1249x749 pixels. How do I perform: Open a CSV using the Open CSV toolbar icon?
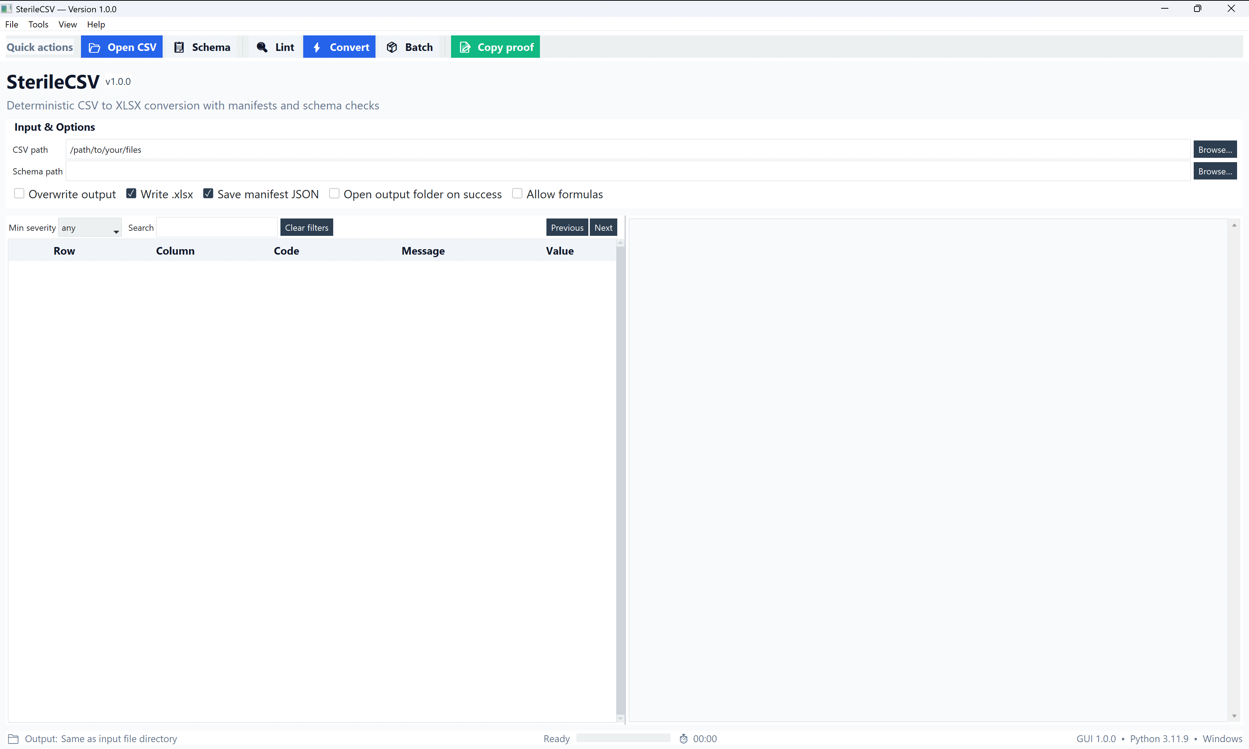(x=94, y=47)
